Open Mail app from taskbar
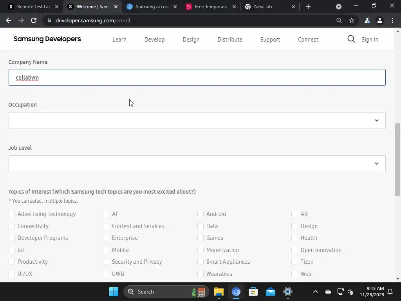The image size is (401, 301). 270,292
